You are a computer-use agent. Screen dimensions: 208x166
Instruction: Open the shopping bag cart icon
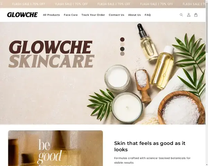[x=196, y=15]
